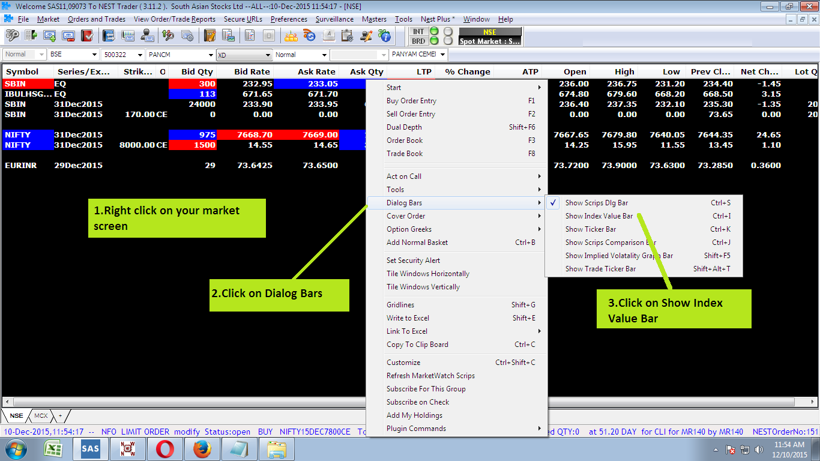This screenshot has height=461, width=820.
Task: Open the Nest Plus menu
Action: [x=438, y=19]
